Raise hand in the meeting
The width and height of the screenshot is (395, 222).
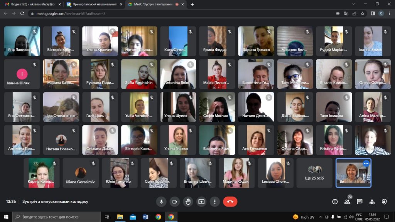pos(188,202)
